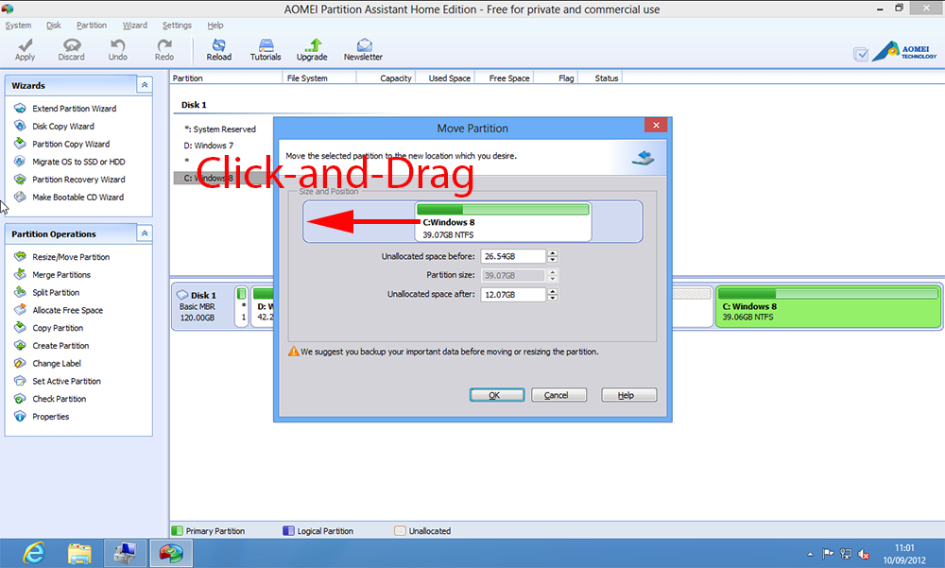Click the Capacity column header
This screenshot has width=945, height=568.
[386, 78]
